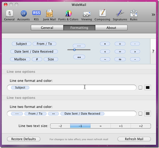Click the Refresh Mail button
Viewport: 159px width, 148px height.
134,139
